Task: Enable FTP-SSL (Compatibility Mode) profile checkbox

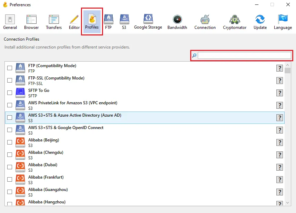Action: (10, 80)
